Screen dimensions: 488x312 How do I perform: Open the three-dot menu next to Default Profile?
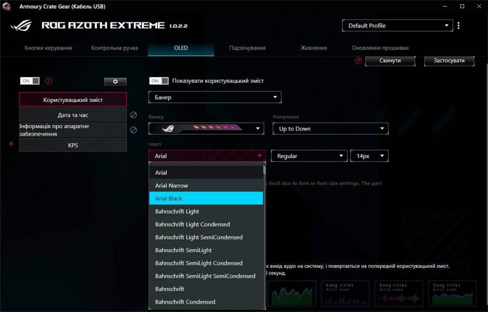coord(459,25)
